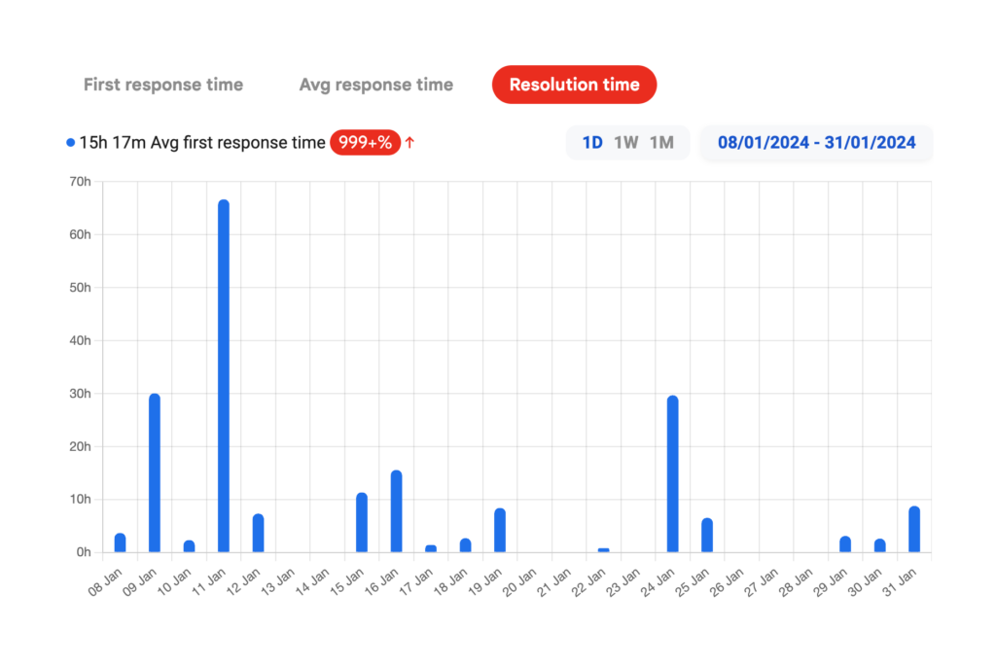This screenshot has height=664, width=996.
Task: Click the 19 Jan bar
Action: (x=500, y=530)
